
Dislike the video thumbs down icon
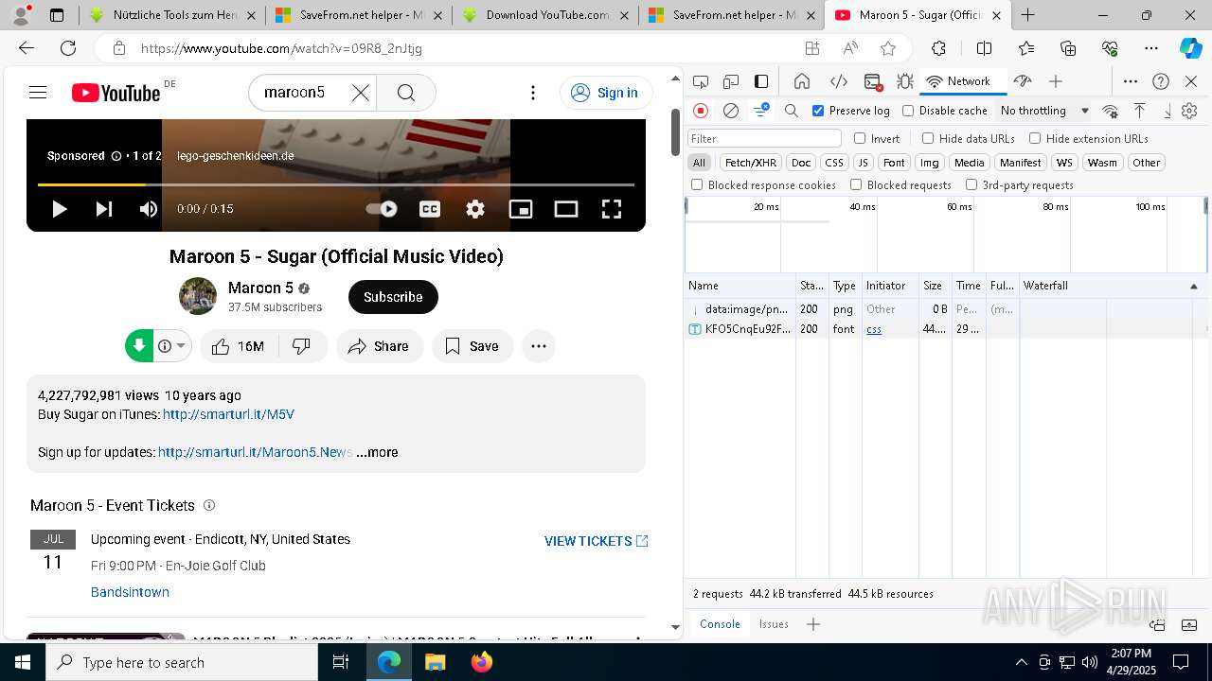click(302, 346)
